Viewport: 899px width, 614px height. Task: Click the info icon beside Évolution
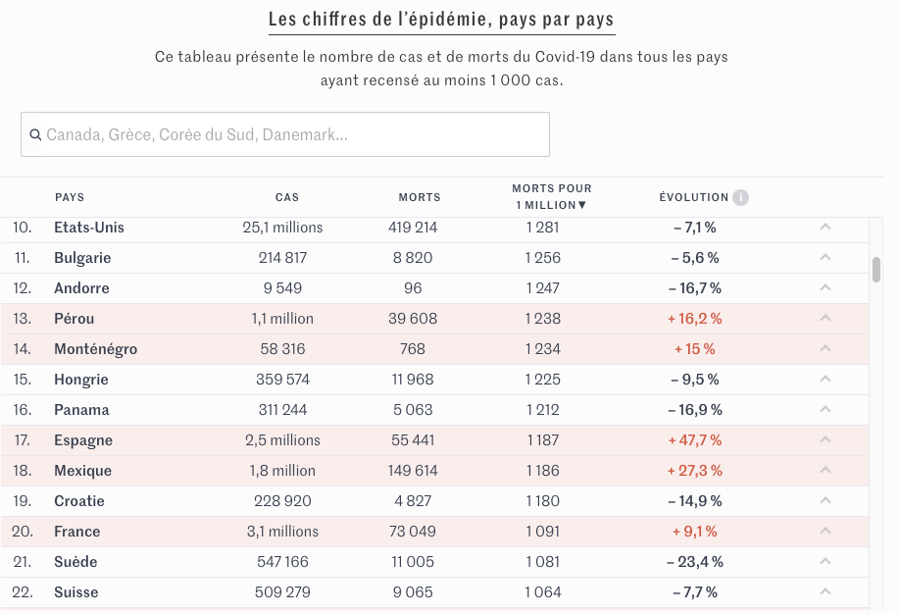[741, 197]
